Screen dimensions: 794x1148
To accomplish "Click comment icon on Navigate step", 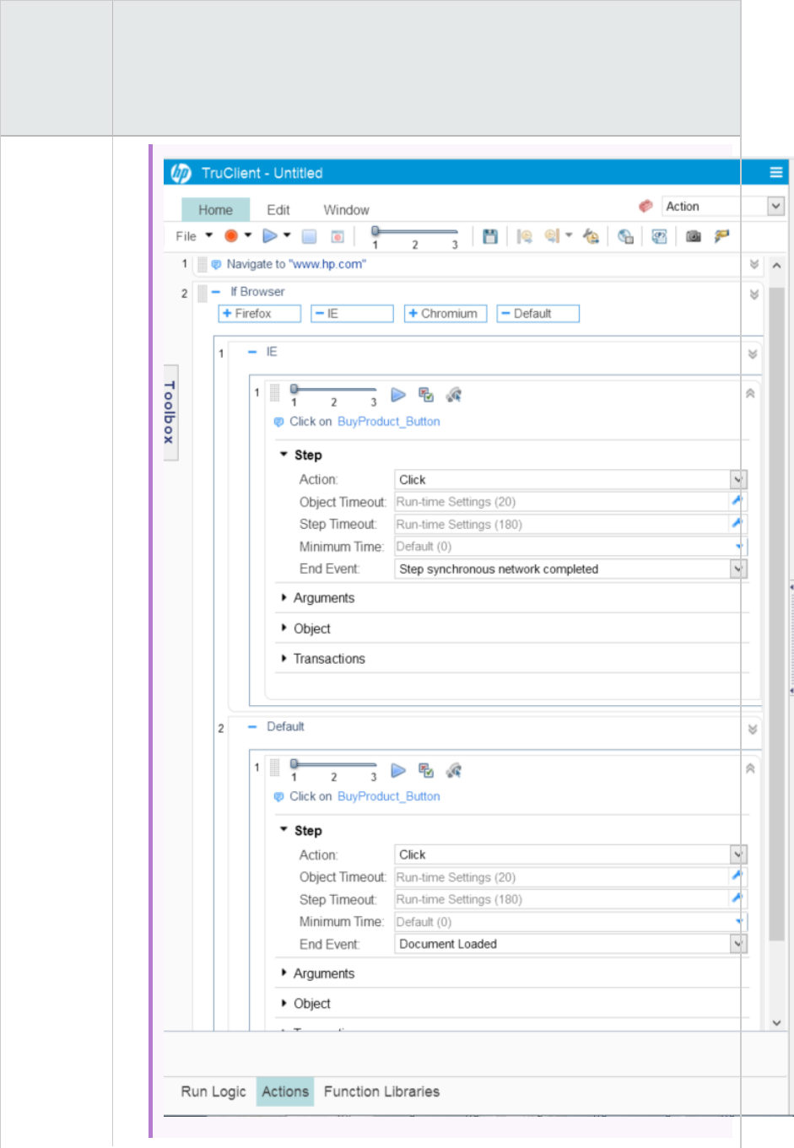I will (216, 264).
